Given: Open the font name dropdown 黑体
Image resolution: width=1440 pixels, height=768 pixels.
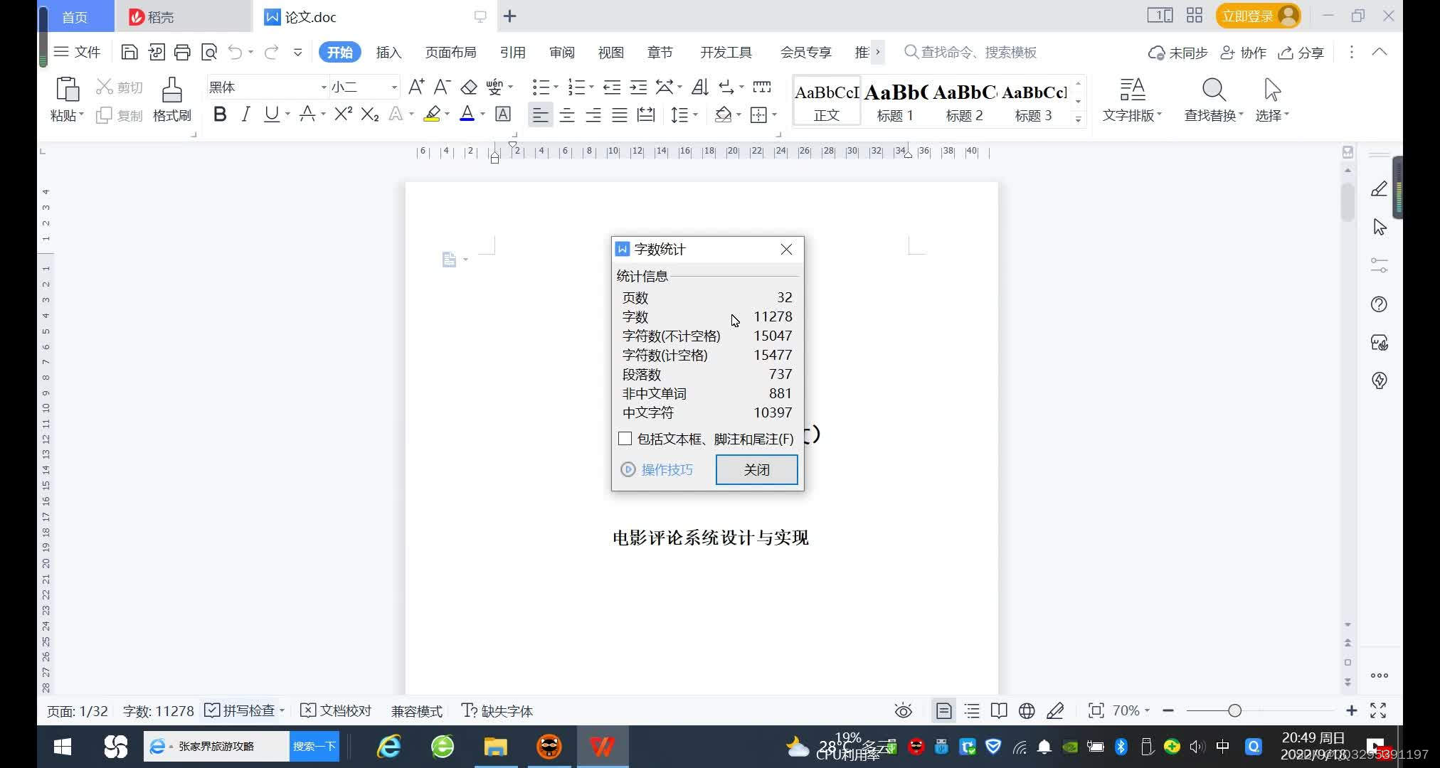Looking at the screenshot, I should click(x=324, y=87).
